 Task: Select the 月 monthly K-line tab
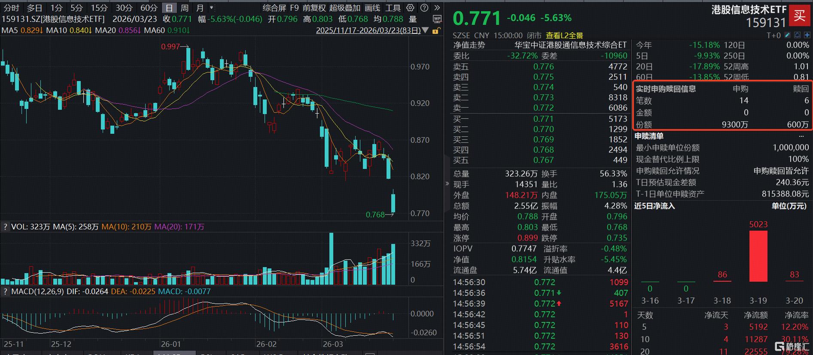pyautogui.click(x=200, y=8)
